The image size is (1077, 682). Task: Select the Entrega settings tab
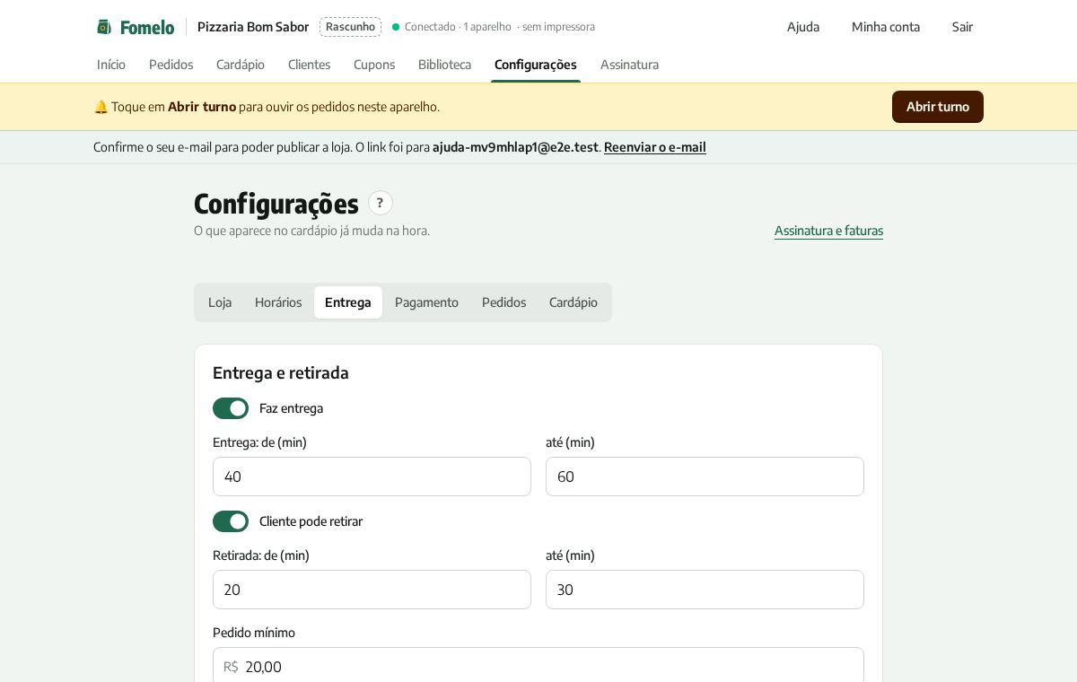pos(348,302)
